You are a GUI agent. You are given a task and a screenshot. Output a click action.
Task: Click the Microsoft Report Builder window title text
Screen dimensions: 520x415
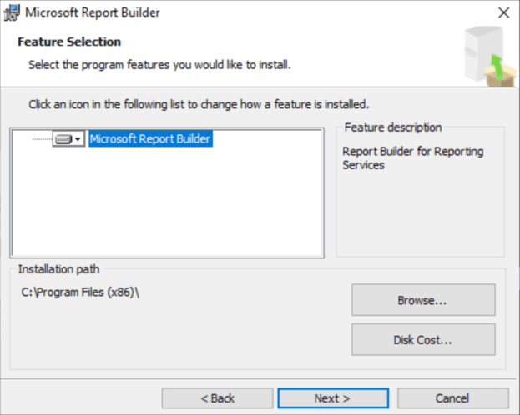pos(92,12)
